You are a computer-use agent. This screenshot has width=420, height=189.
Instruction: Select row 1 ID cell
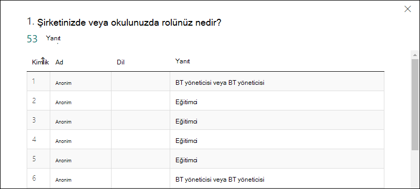tap(38, 81)
